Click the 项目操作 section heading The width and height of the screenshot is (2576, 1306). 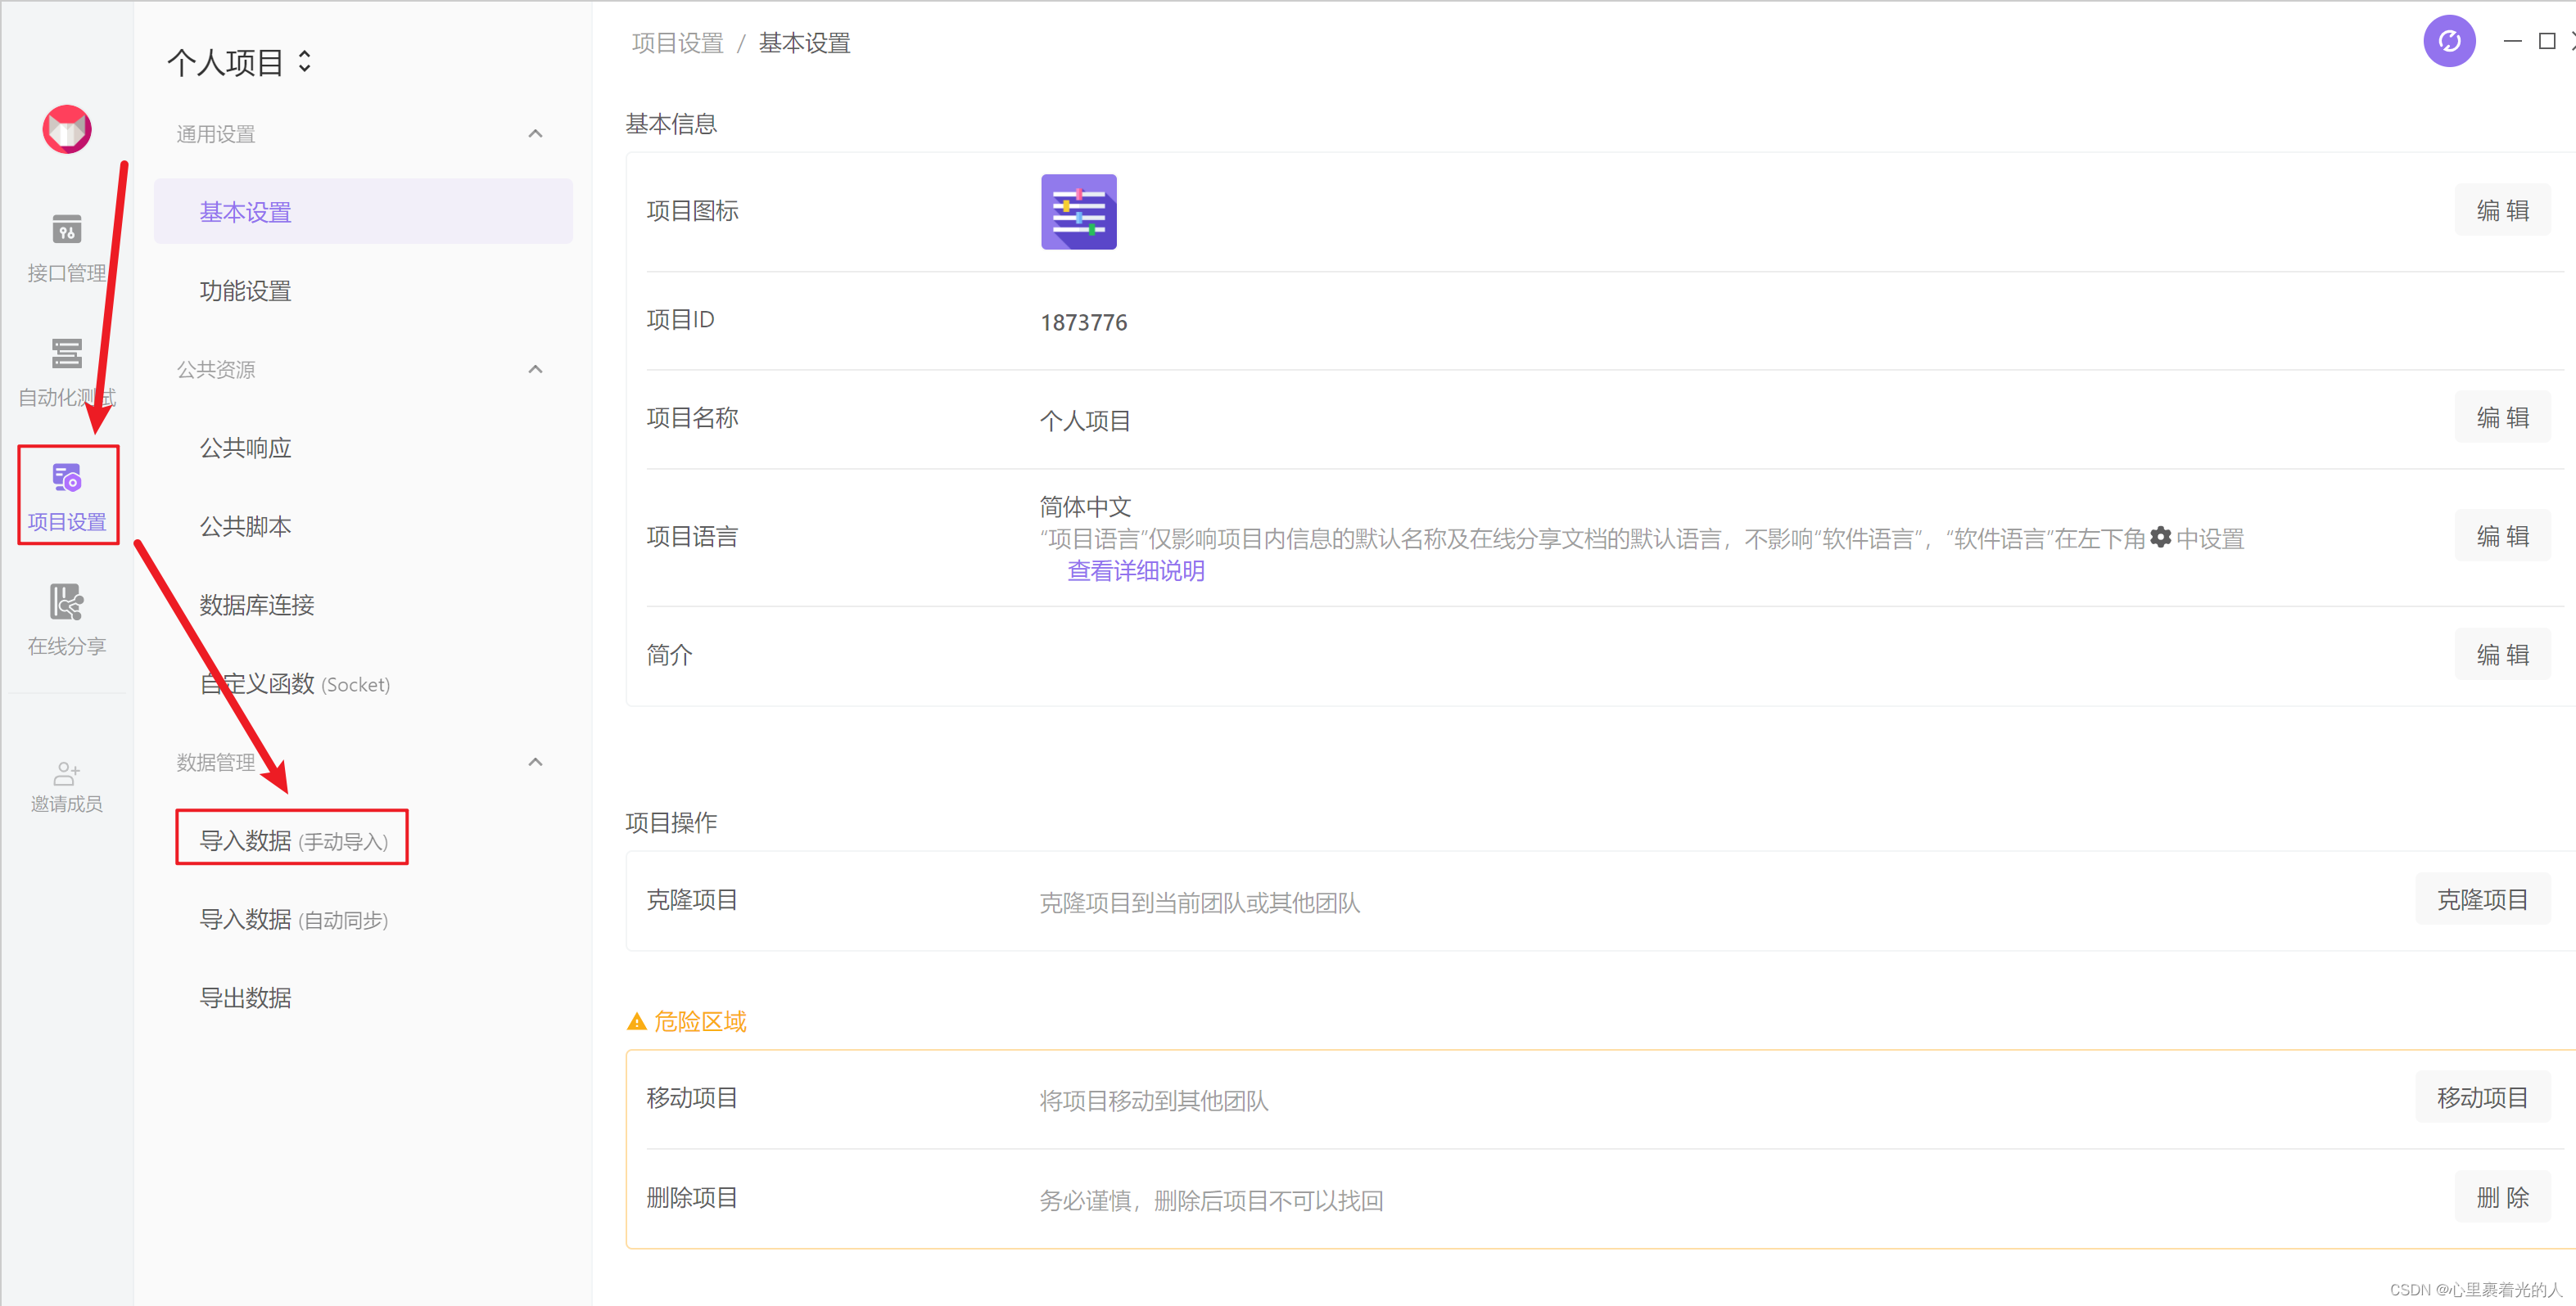671,822
